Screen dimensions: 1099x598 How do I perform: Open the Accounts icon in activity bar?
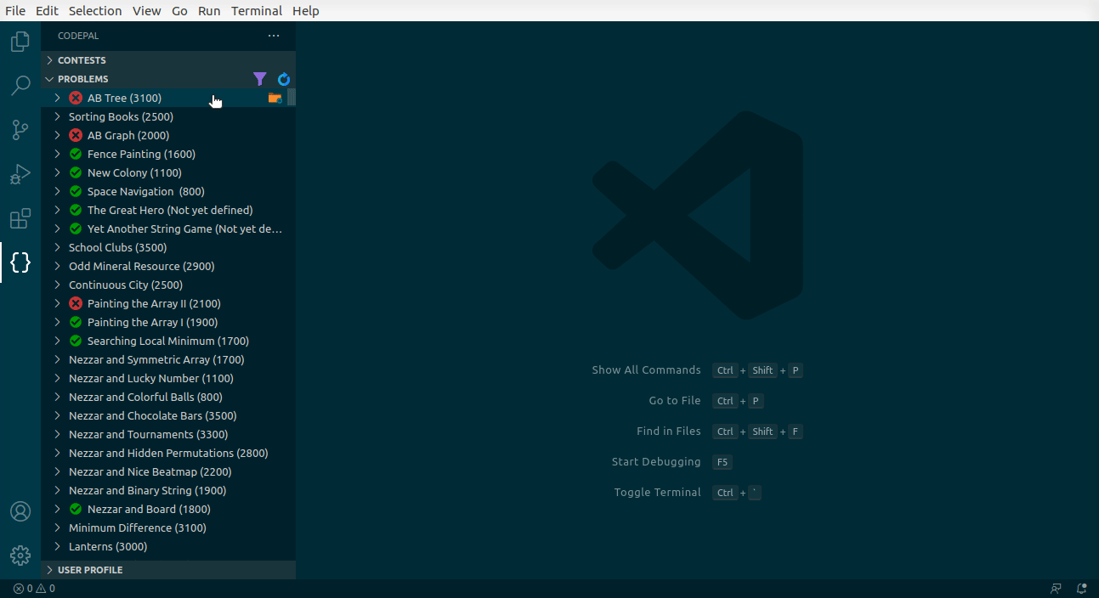[20, 511]
